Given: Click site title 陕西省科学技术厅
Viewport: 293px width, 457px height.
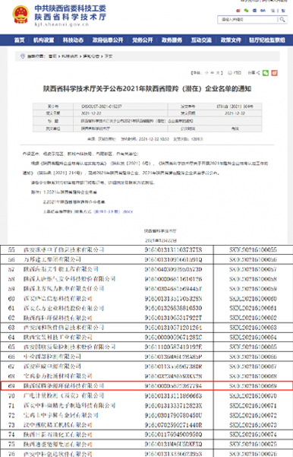Looking at the screenshot, I should [71, 17].
